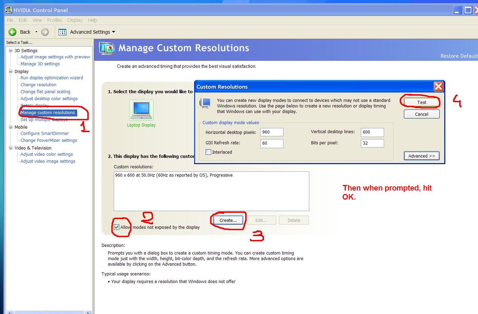This screenshot has height=314, width=478.
Task: Open Adjust desktop color settings
Action: [x=49, y=99]
